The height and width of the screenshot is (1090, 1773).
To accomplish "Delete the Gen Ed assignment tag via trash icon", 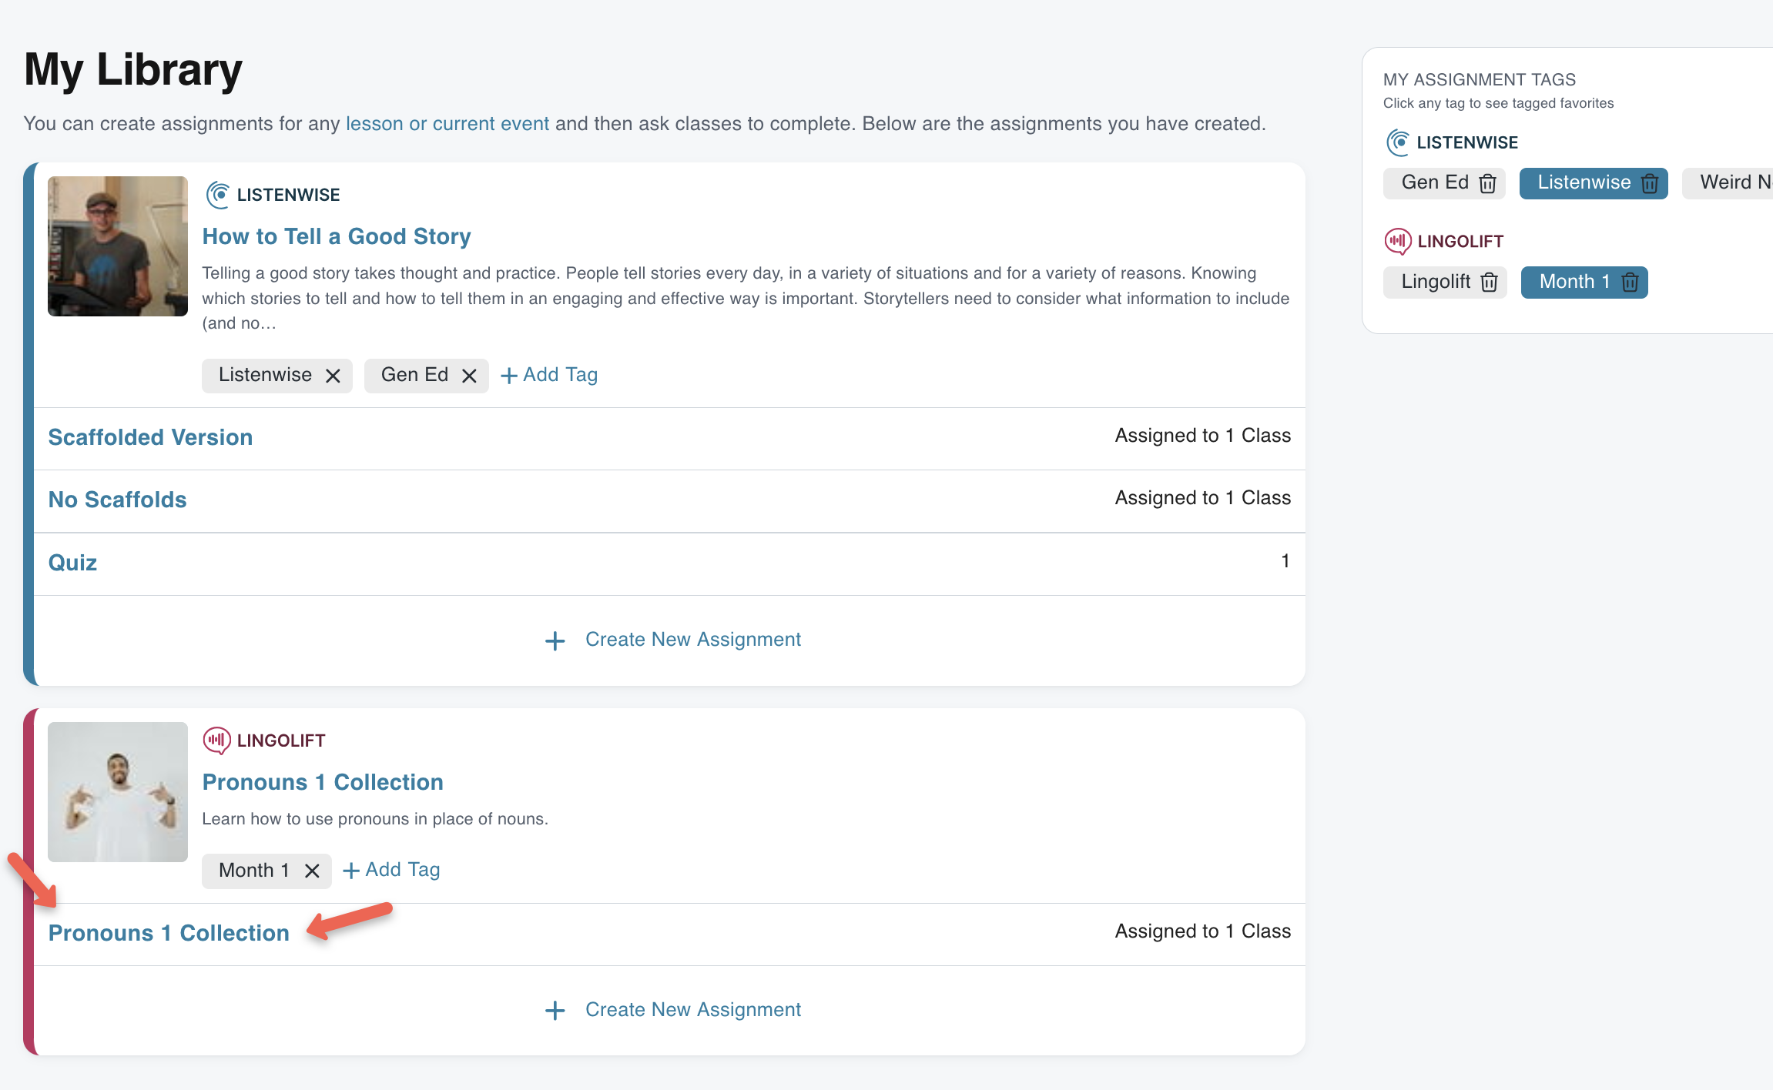I will tap(1487, 183).
